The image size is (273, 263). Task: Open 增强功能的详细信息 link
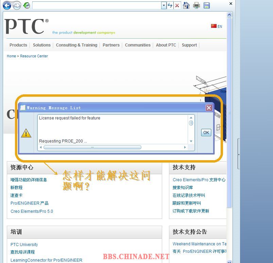tap(29, 180)
